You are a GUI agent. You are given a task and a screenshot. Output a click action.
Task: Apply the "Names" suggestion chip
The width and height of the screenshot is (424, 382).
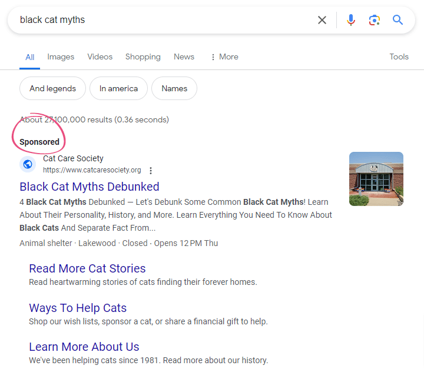[x=174, y=88]
